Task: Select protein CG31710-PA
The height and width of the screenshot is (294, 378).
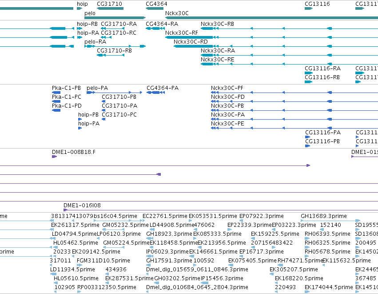Action: tap(119, 106)
